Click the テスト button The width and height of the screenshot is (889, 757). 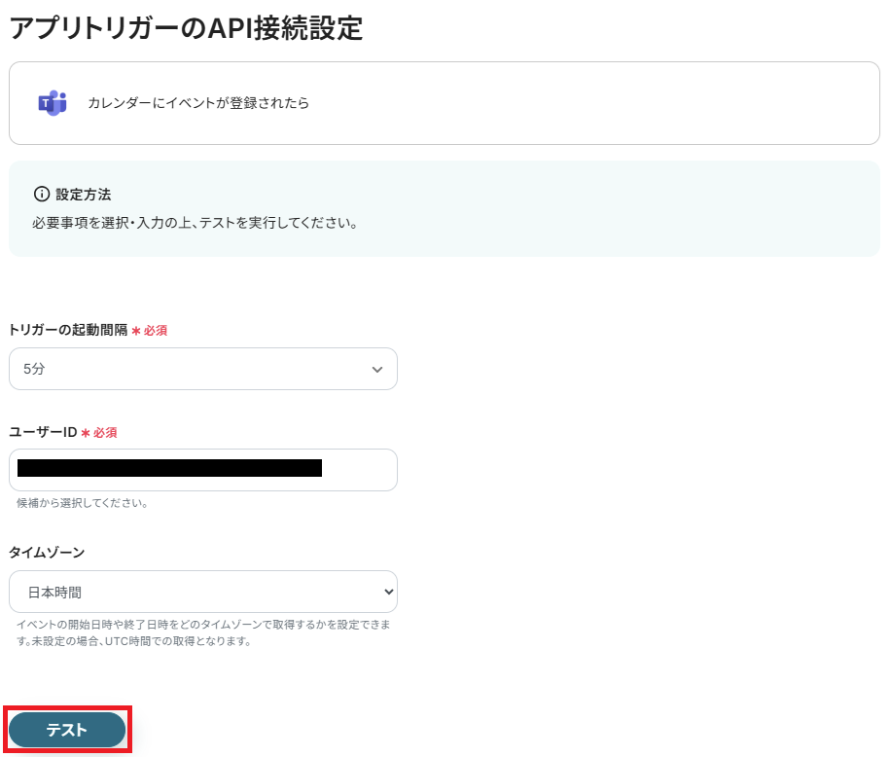pos(67,729)
